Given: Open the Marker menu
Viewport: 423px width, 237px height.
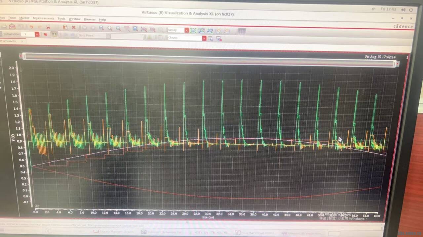Looking at the screenshot, I should [24, 18].
